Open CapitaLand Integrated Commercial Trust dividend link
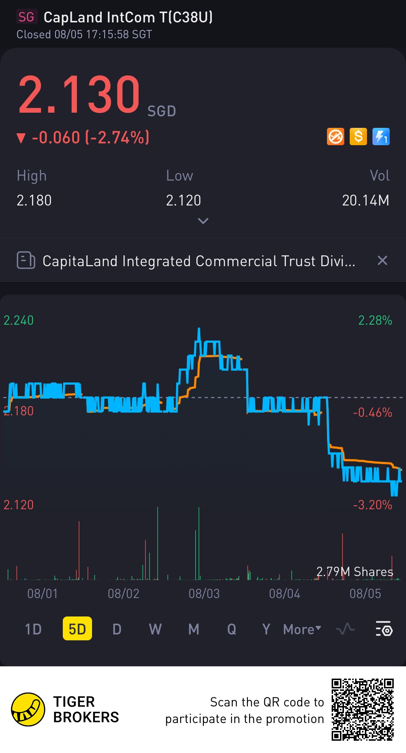This screenshot has height=753, width=406. (x=198, y=261)
